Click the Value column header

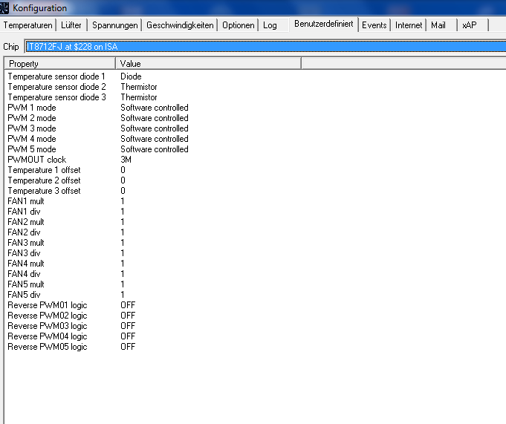pos(208,64)
